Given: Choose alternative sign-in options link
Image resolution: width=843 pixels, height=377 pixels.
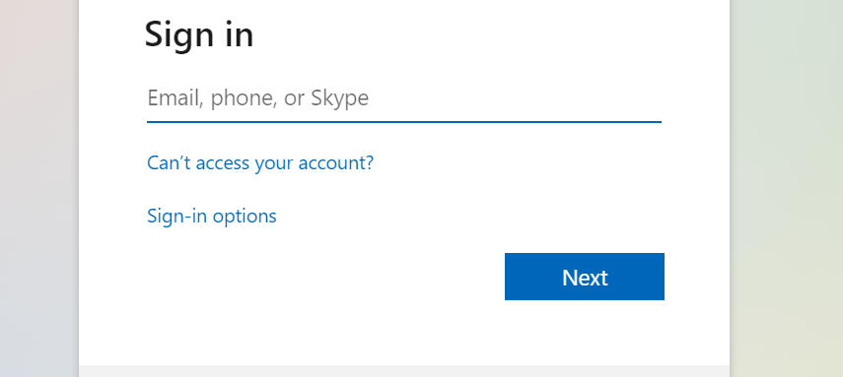Looking at the screenshot, I should tap(212, 216).
